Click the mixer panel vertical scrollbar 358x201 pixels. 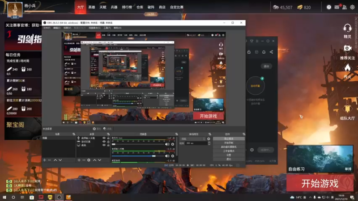tap(177, 146)
